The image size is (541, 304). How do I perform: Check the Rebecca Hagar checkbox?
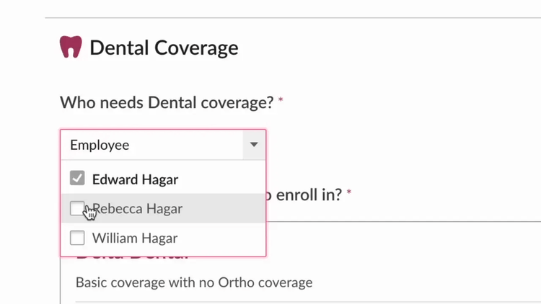click(77, 208)
